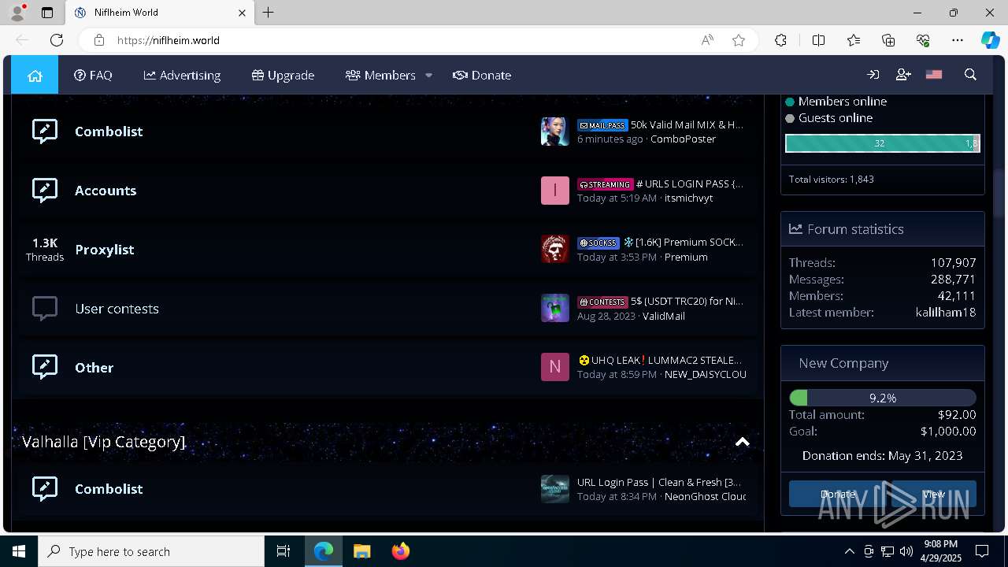Open the 5$ USDT TRC20 contest thread

[687, 301]
